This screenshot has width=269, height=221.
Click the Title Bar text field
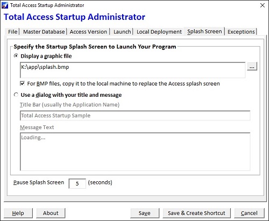(135, 116)
